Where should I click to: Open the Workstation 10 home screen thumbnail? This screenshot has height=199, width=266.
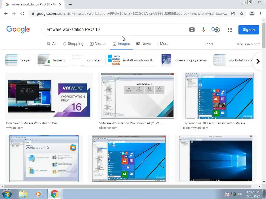pos(44,159)
